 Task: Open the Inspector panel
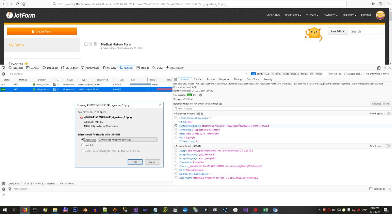pos(15,68)
